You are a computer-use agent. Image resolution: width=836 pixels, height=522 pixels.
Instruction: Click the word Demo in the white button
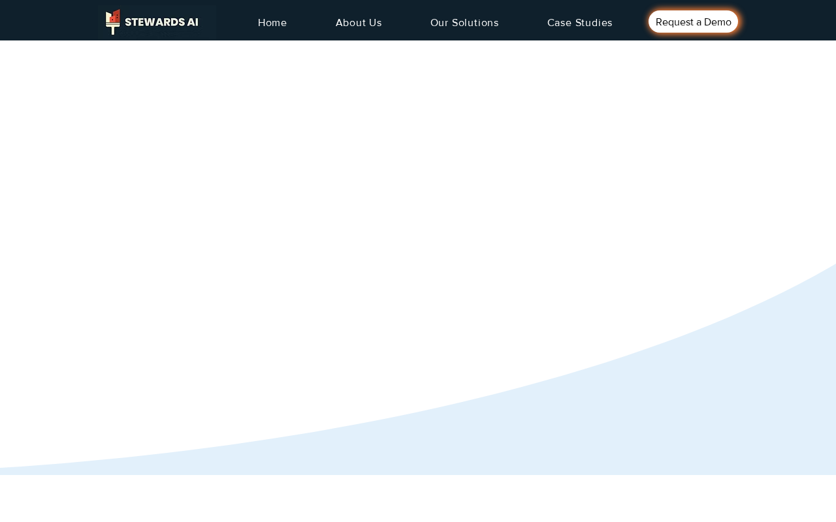tap(718, 22)
